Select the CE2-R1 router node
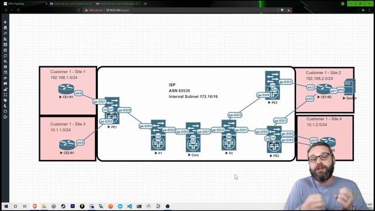The height and width of the screenshot is (211, 375). pyautogui.click(x=67, y=145)
